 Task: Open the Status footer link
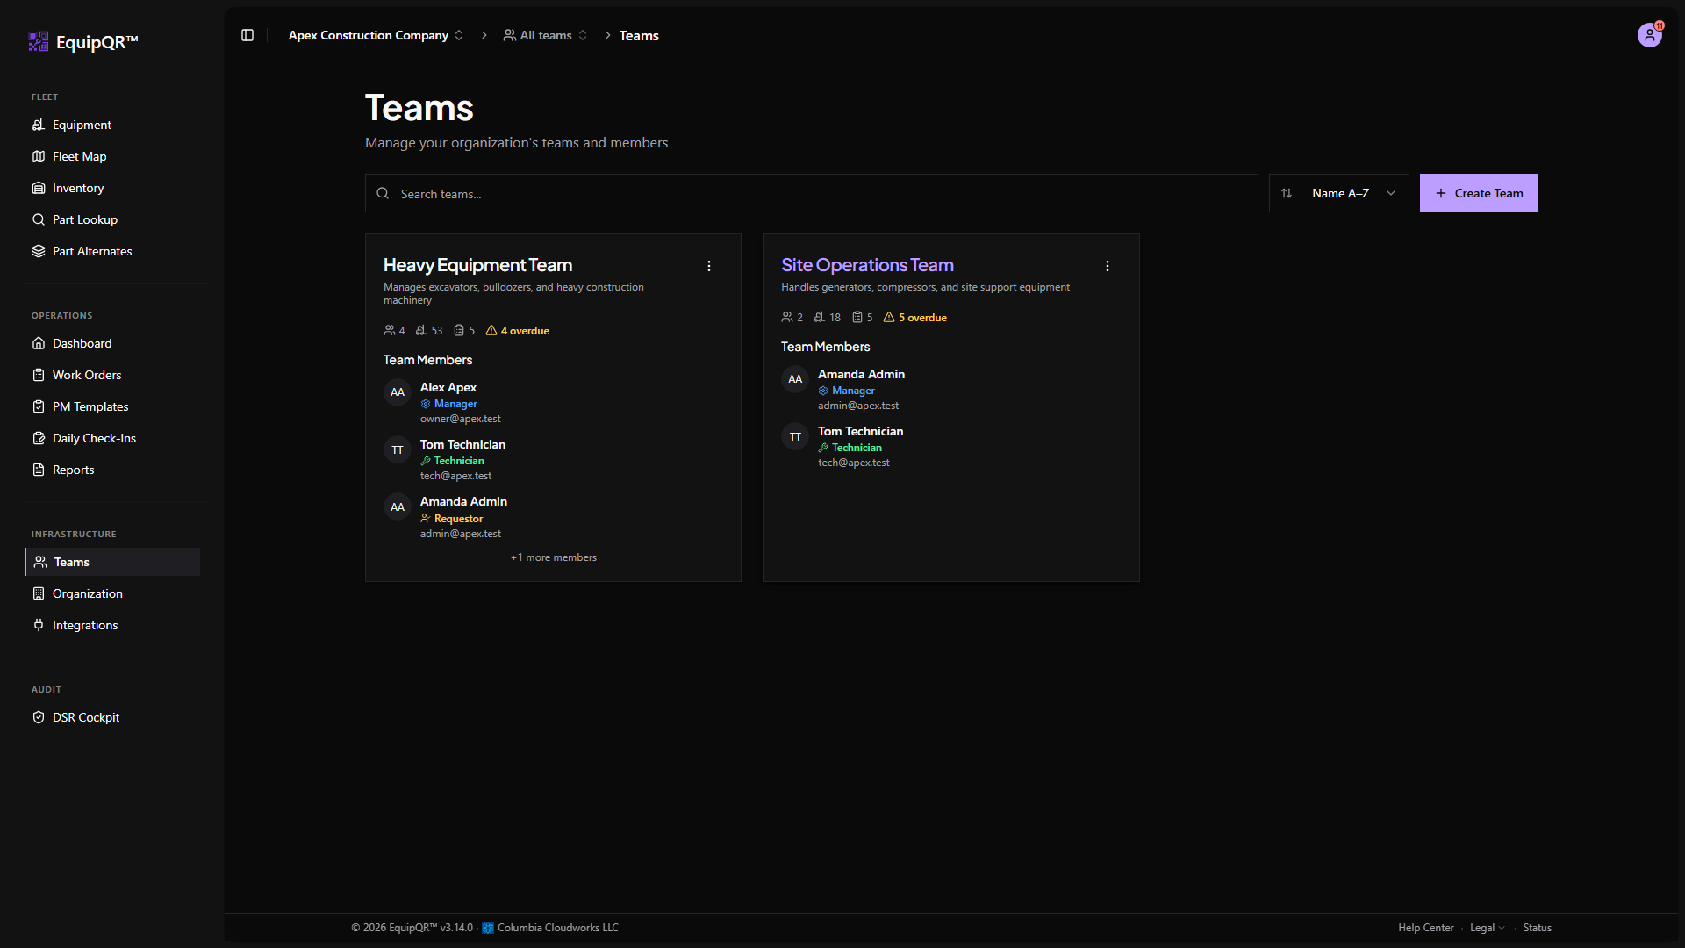1537,928
